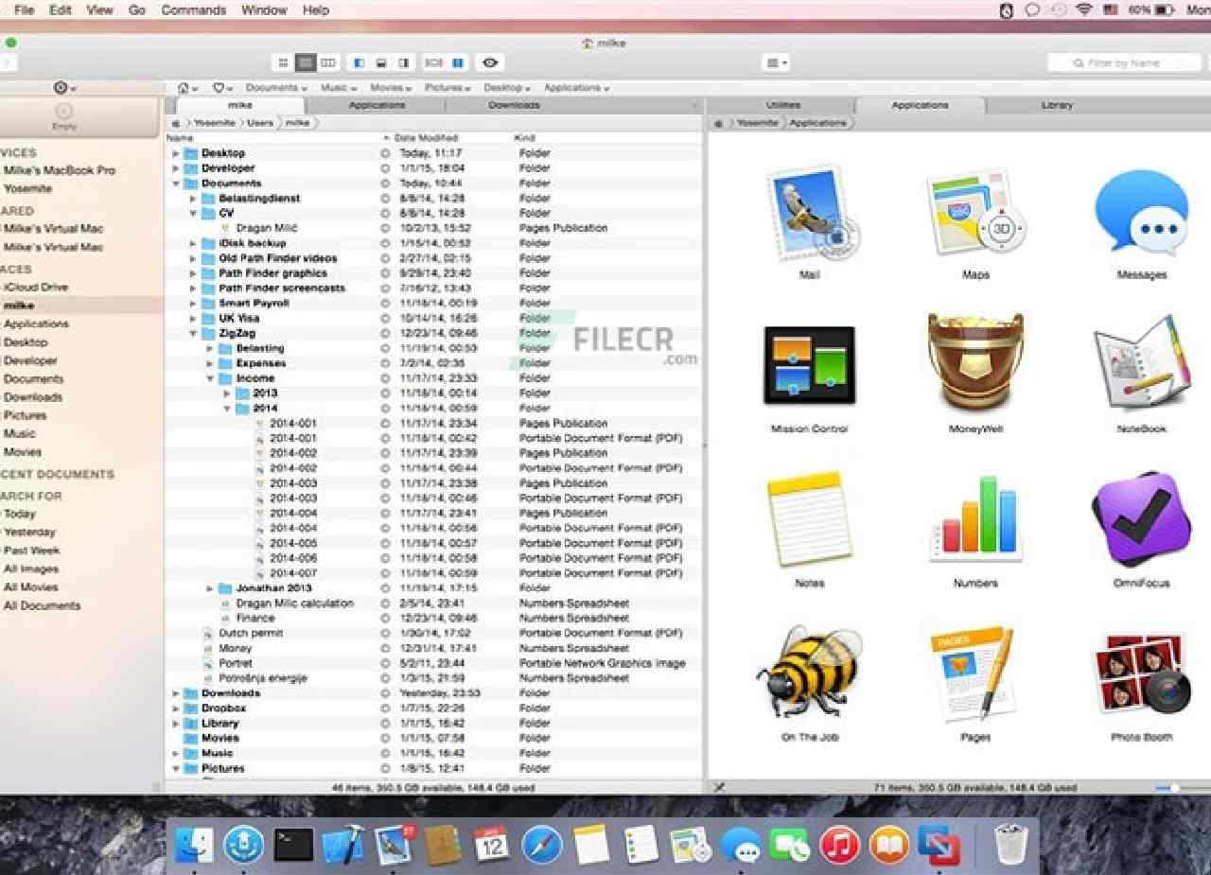The image size is (1211, 875).
Task: Open the Commands menu
Action: coord(193,9)
